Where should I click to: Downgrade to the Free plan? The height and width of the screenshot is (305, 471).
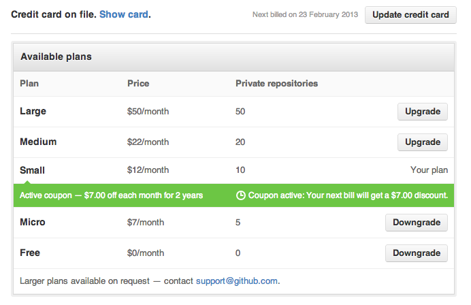(416, 253)
